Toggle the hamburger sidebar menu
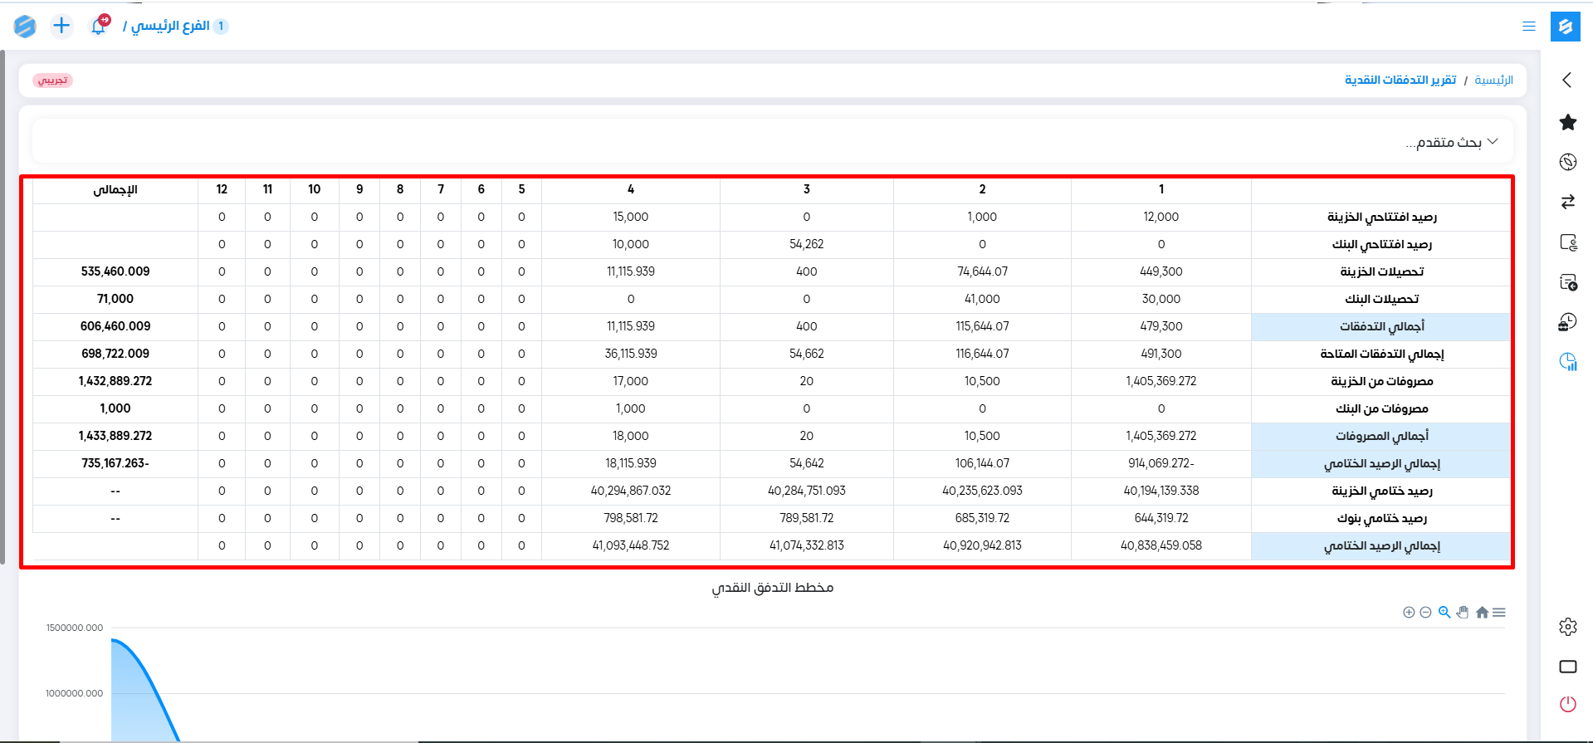The image size is (1593, 743). pos(1528,27)
